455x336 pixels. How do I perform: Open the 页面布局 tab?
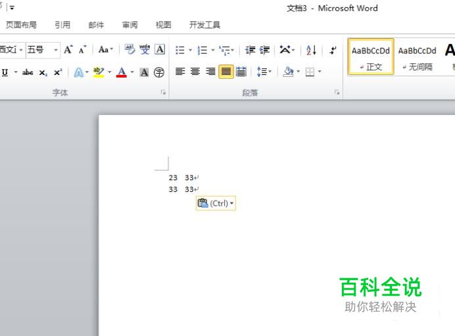(21, 25)
